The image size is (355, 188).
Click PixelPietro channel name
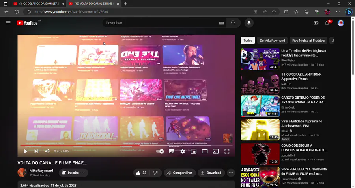(288, 60)
